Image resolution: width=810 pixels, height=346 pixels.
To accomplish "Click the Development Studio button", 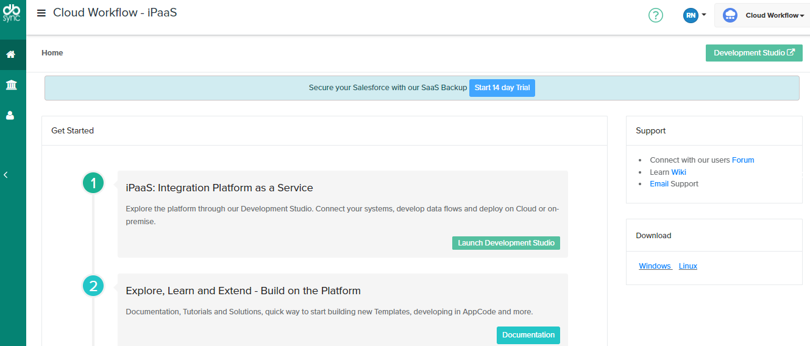I will click(x=753, y=53).
